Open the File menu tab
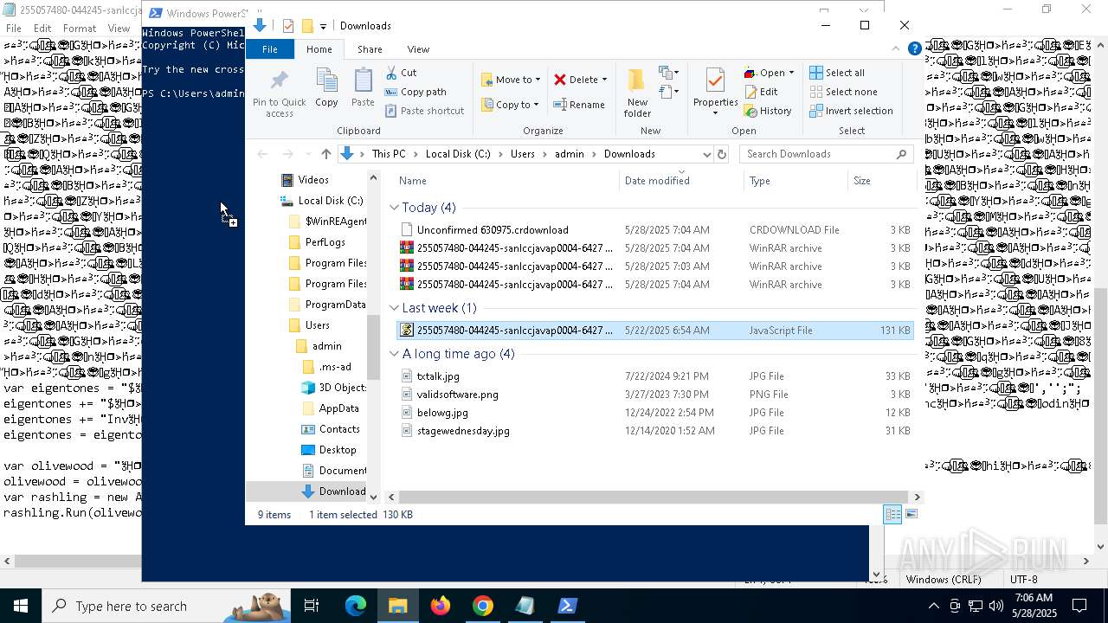This screenshot has width=1108, height=623. [270, 49]
